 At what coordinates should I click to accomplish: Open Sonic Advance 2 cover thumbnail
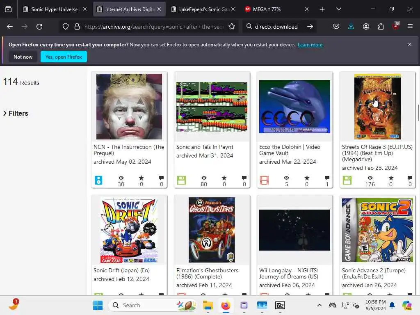tap(377, 230)
